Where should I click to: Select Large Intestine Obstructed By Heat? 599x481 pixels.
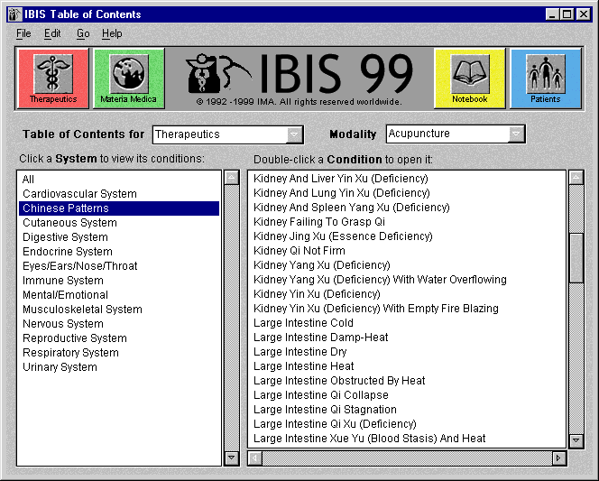(x=407, y=381)
